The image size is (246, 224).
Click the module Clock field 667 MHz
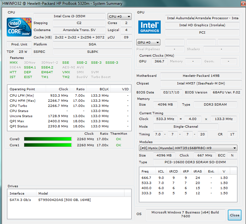point(205,155)
